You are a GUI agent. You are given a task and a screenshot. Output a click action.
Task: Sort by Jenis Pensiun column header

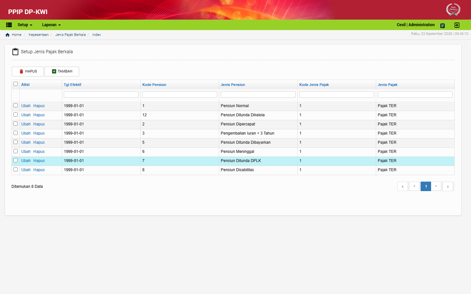pos(233,85)
